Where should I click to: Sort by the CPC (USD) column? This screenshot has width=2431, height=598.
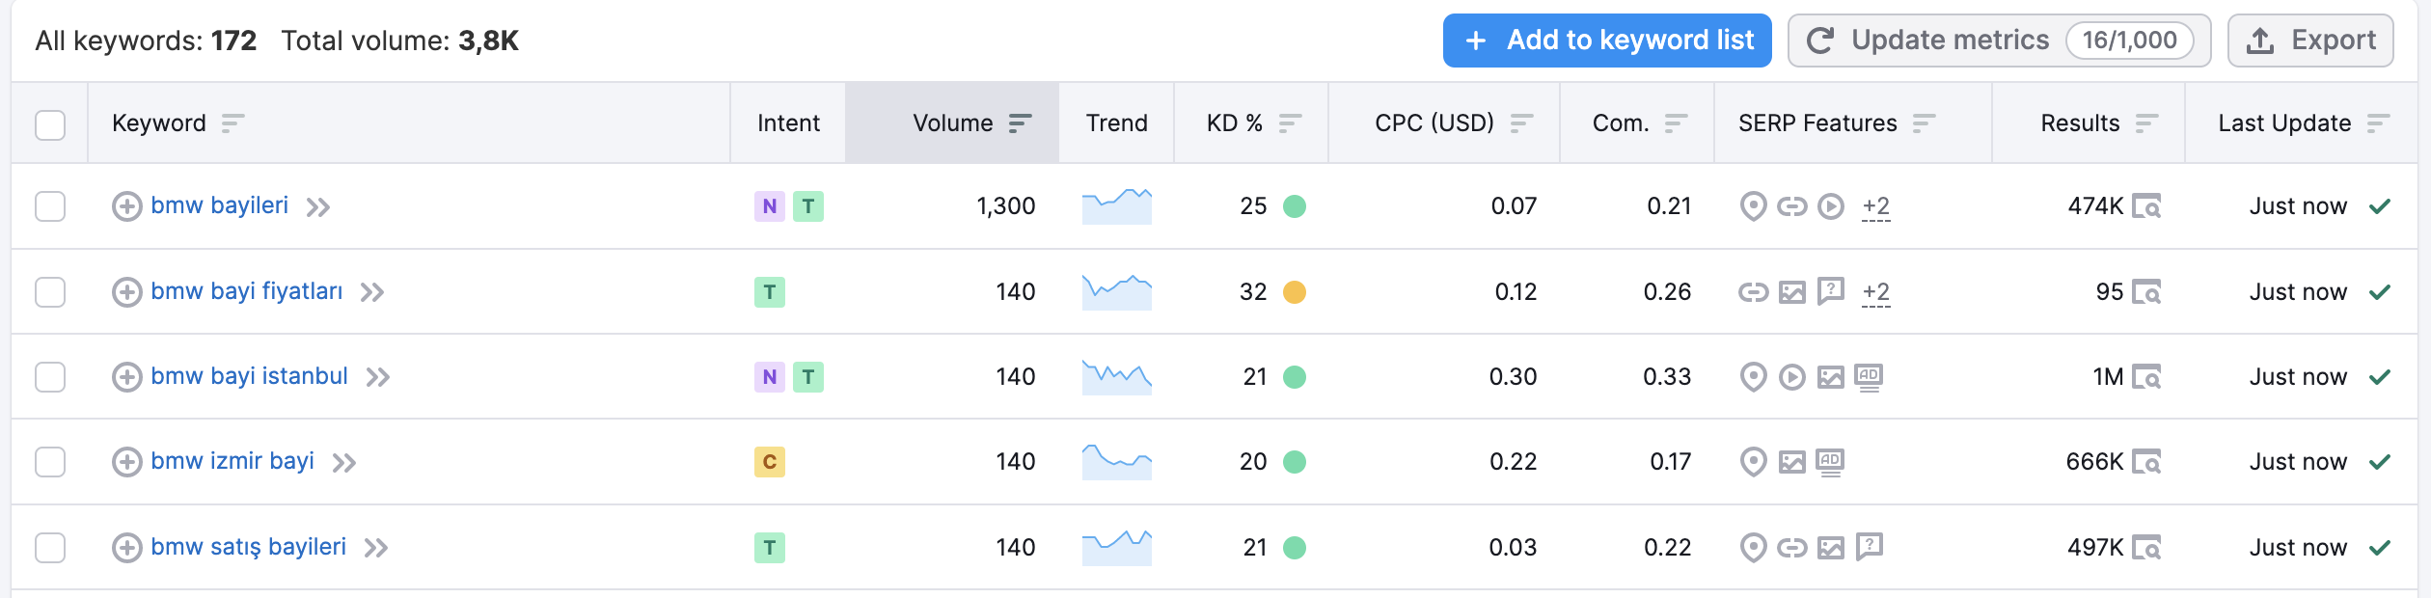1521,123
